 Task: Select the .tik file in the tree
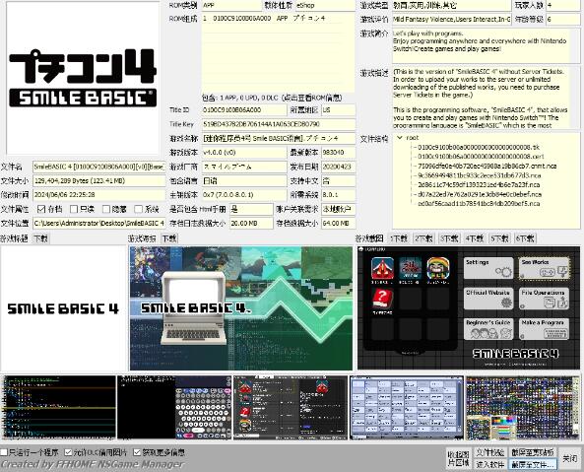click(x=479, y=147)
